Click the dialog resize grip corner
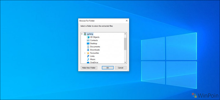 pyautogui.click(x=128, y=71)
